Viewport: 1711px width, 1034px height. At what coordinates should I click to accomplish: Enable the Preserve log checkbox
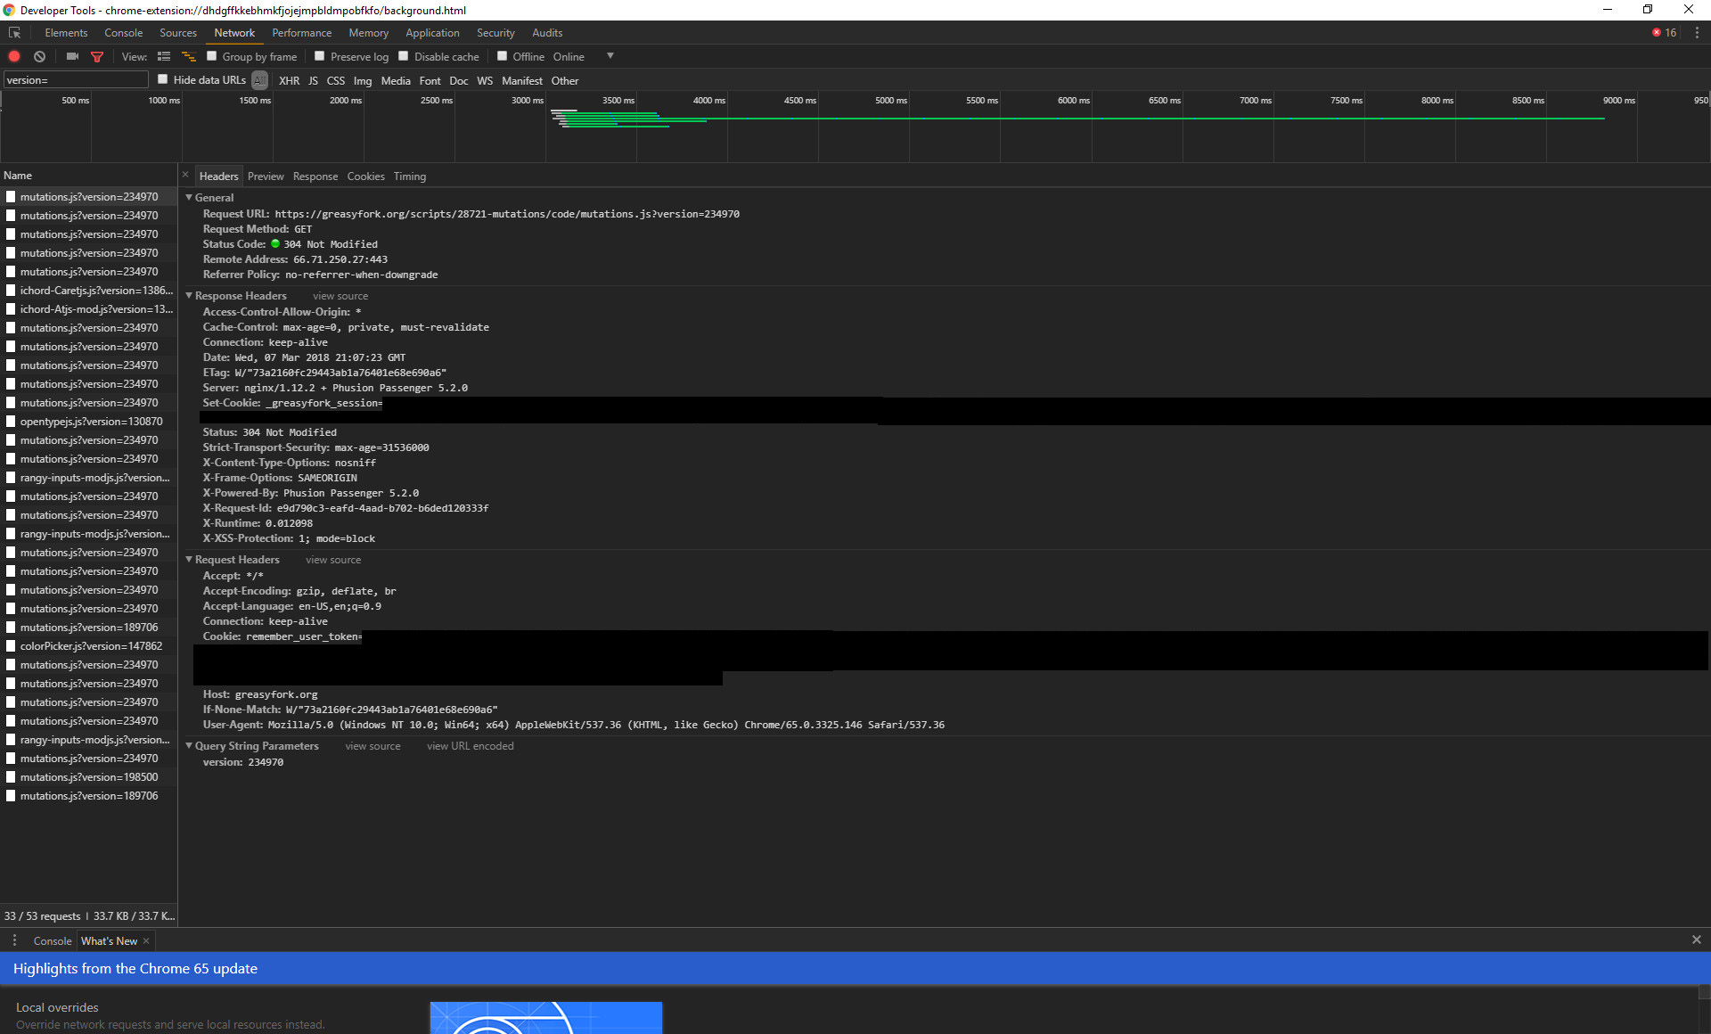(x=320, y=56)
